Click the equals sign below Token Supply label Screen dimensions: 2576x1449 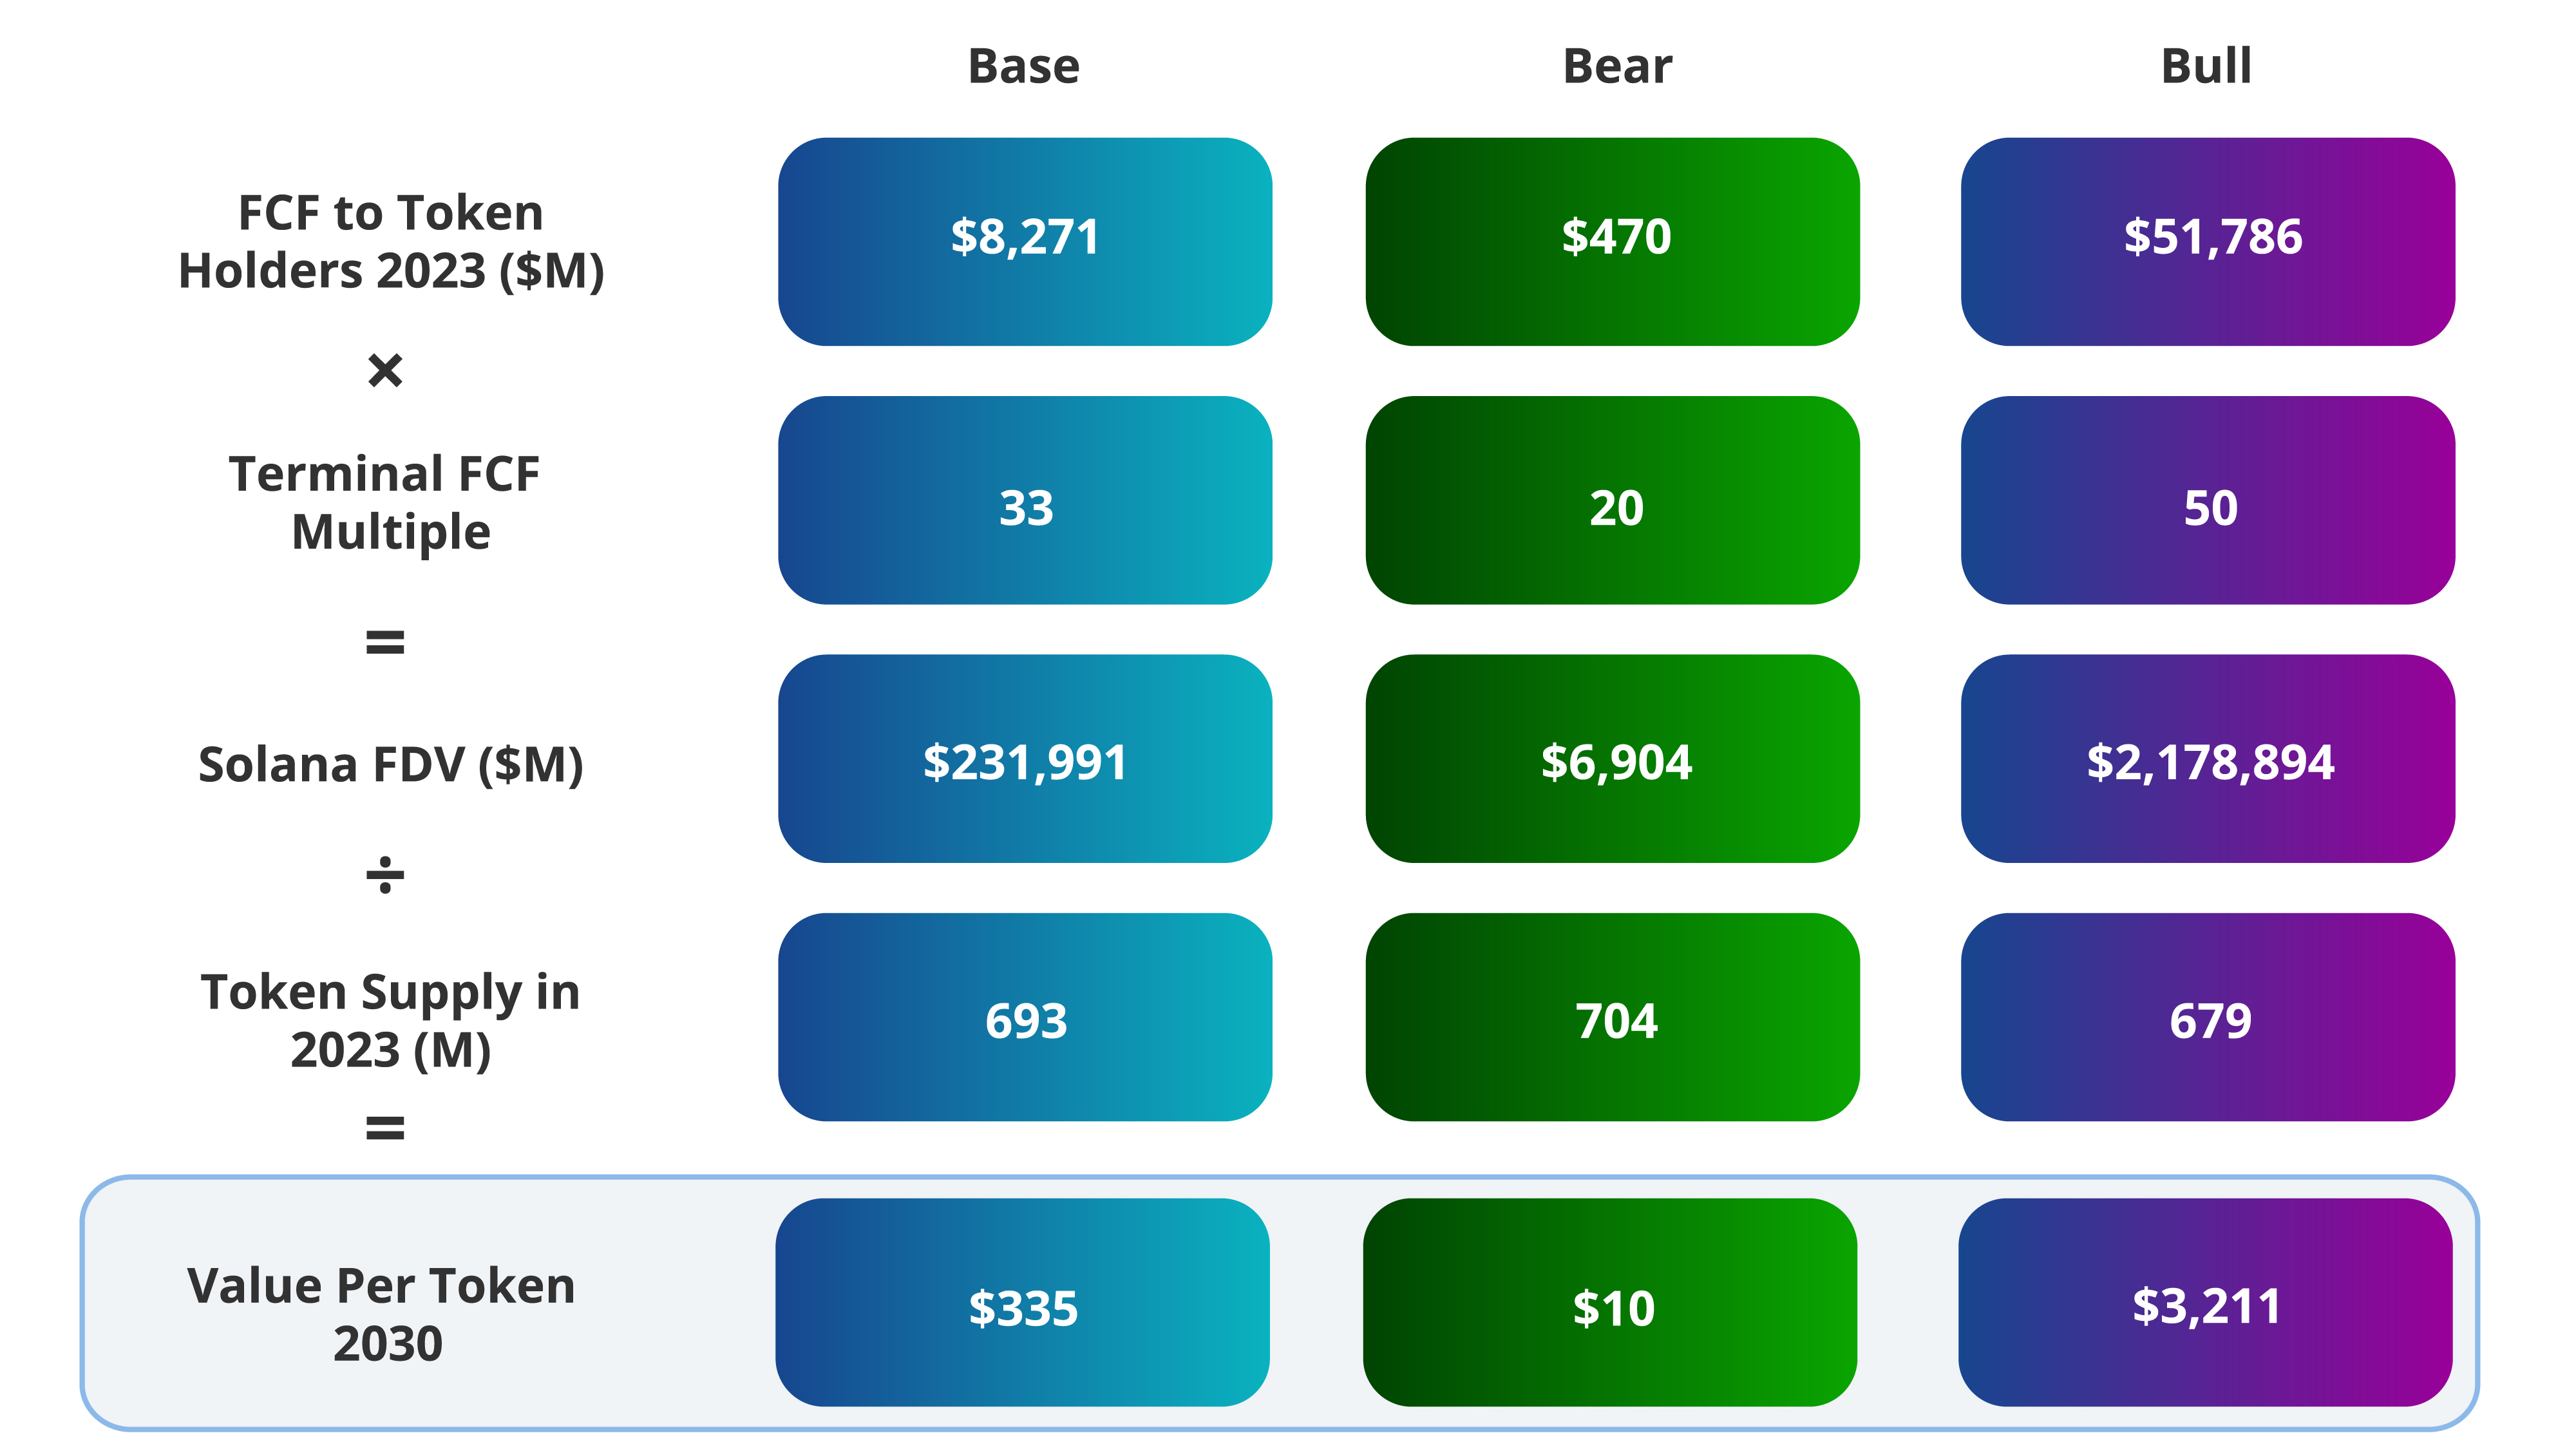[385, 1129]
